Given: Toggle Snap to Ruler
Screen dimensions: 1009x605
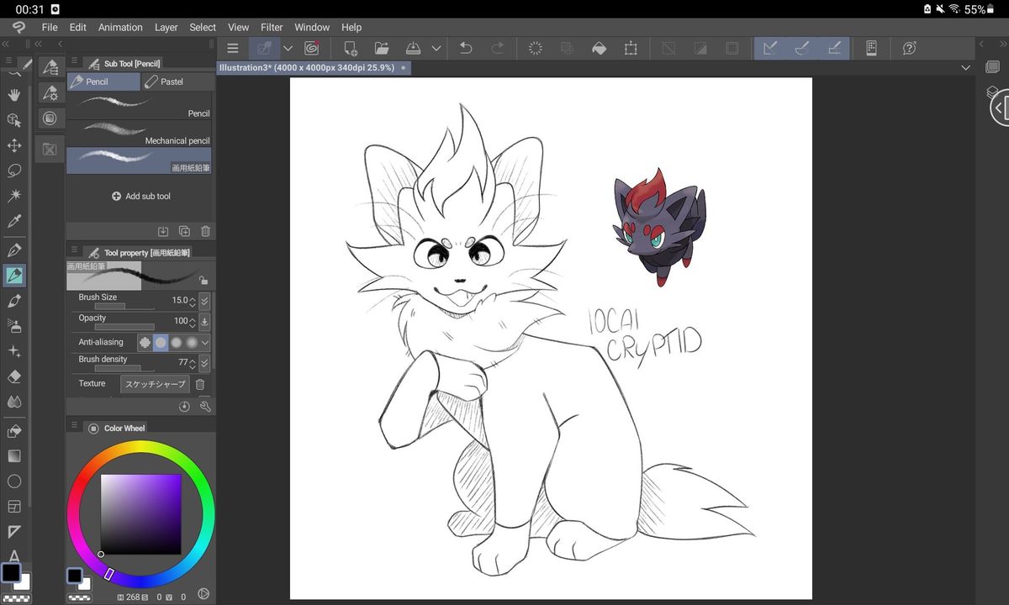Looking at the screenshot, I should (770, 49).
